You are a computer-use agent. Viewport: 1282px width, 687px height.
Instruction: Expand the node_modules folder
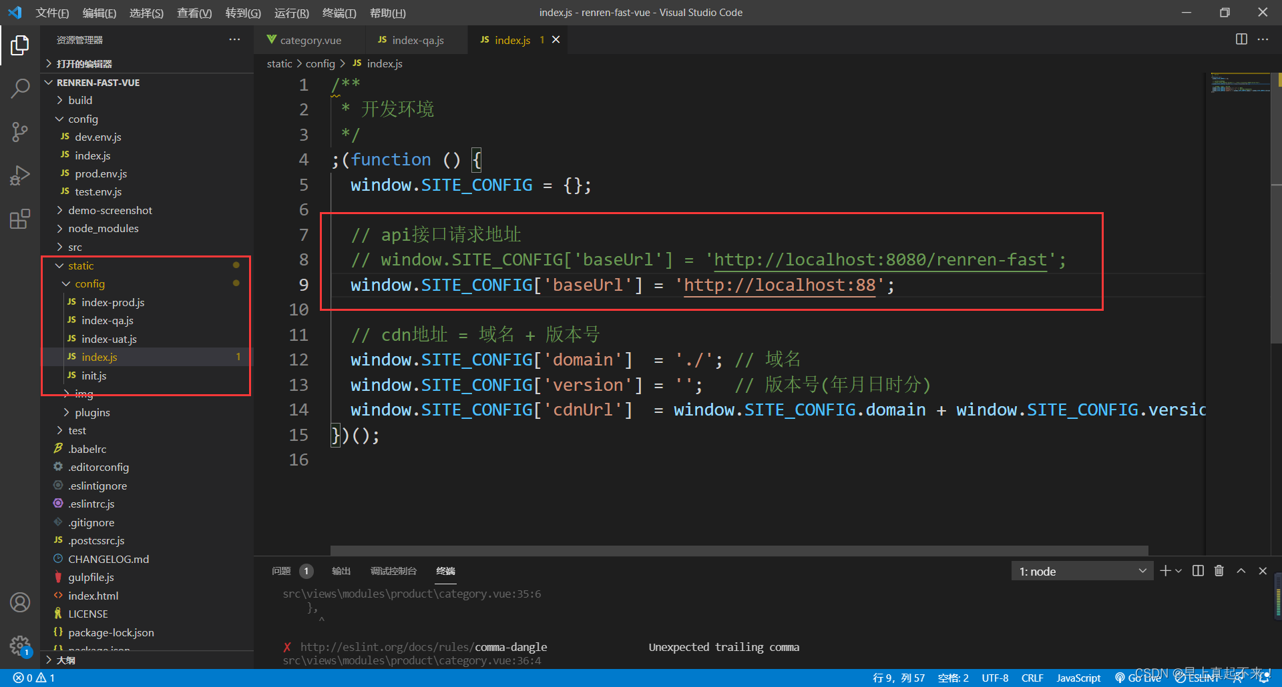point(103,228)
